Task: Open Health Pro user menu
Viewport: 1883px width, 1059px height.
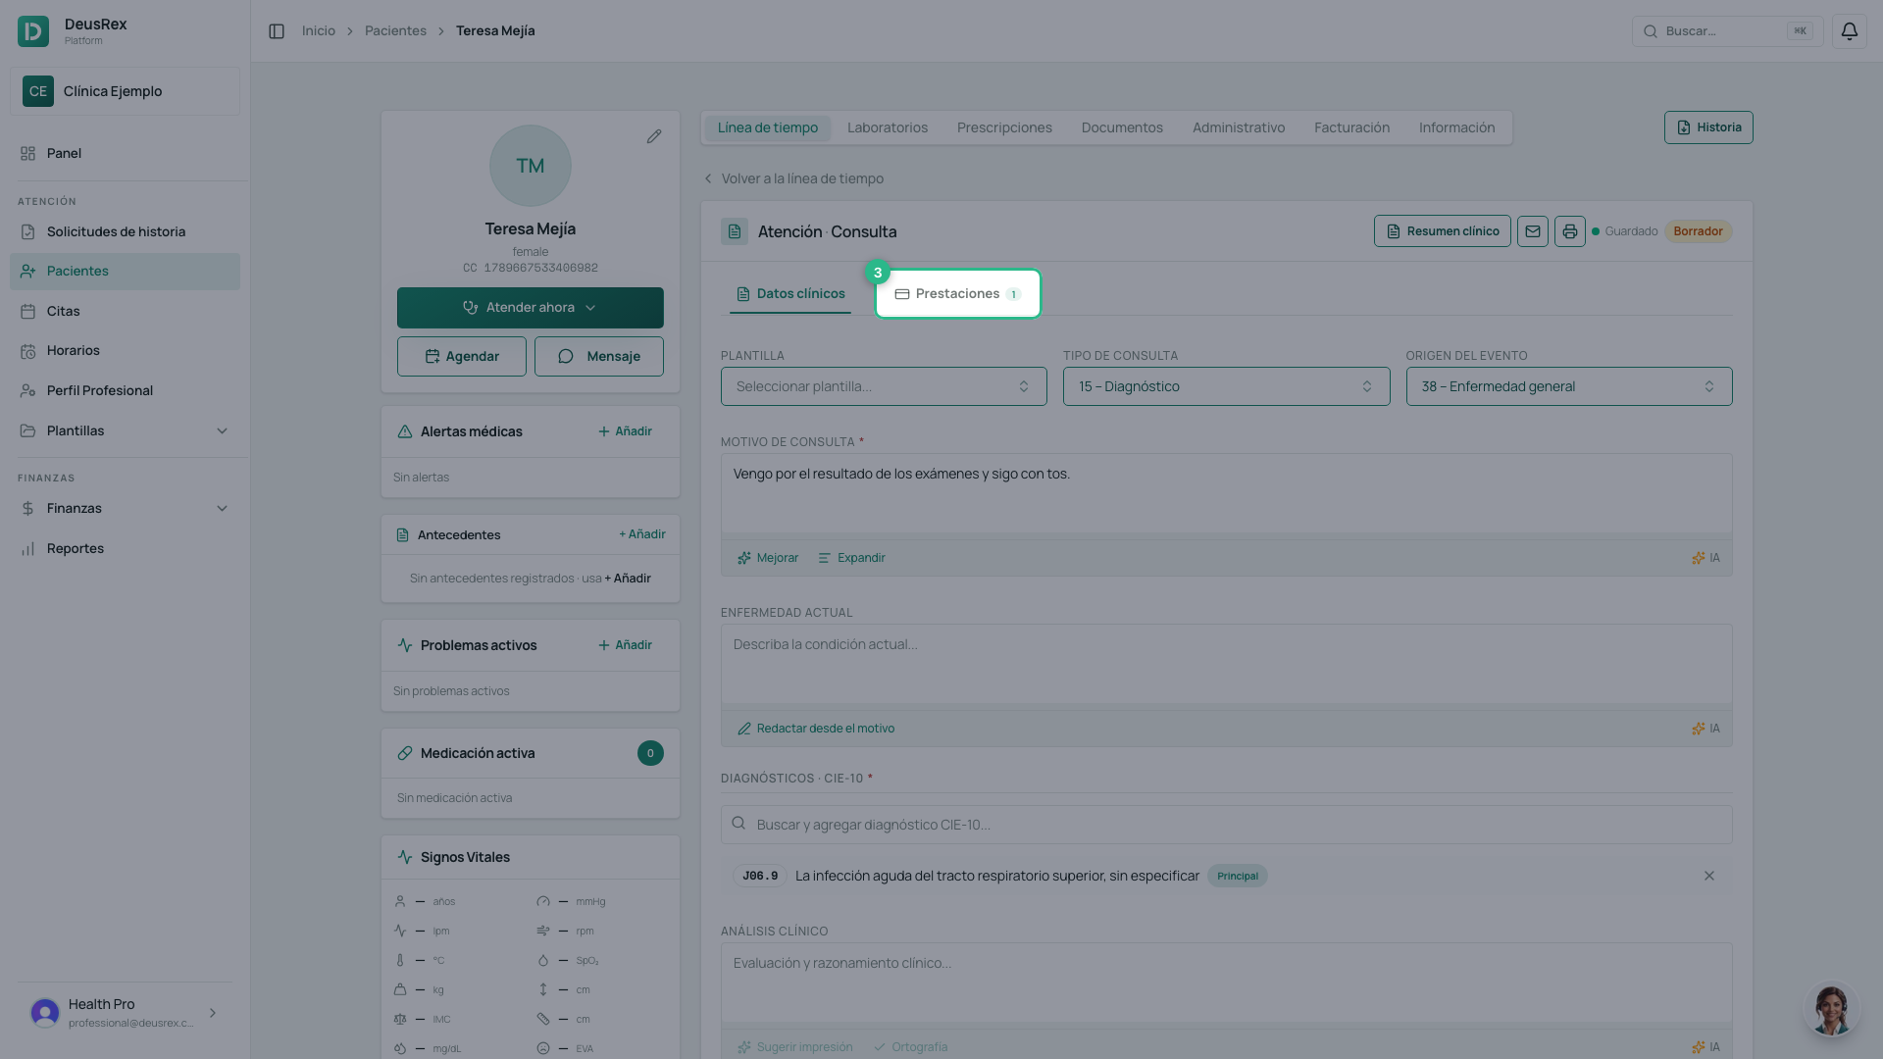Action: tap(125, 1013)
